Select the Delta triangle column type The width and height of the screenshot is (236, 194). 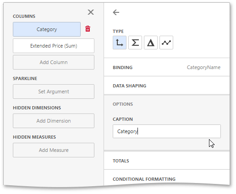pyautogui.click(x=151, y=43)
